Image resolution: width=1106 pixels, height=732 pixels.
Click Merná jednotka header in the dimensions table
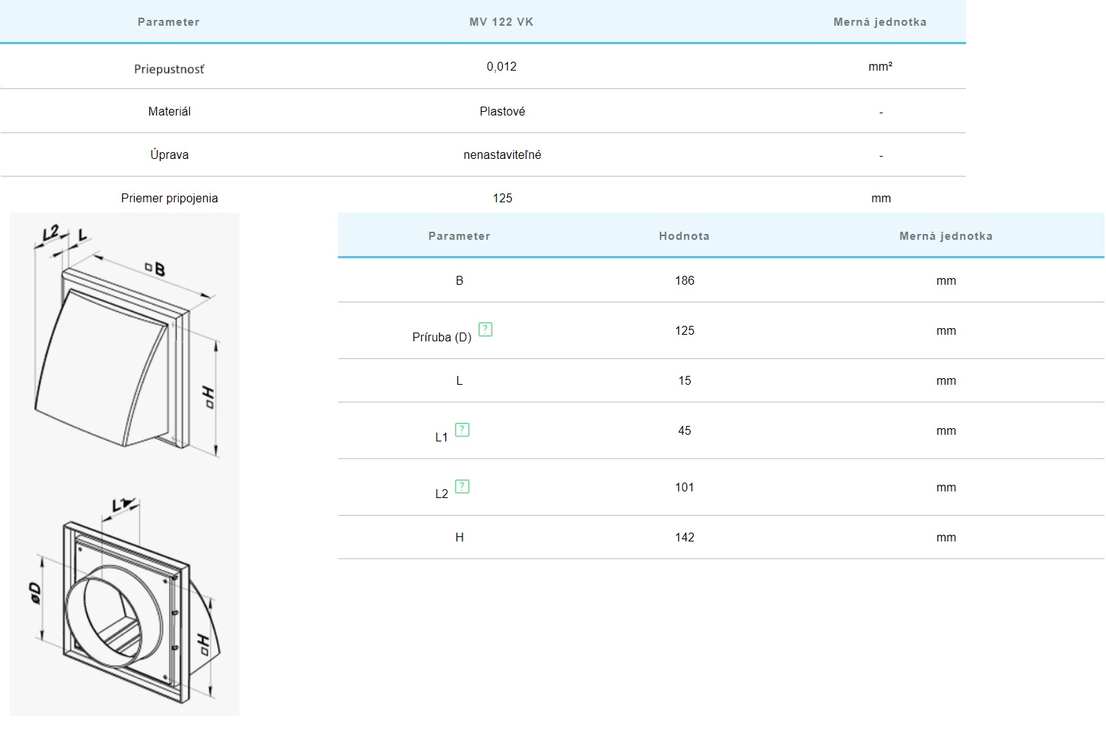(x=945, y=236)
